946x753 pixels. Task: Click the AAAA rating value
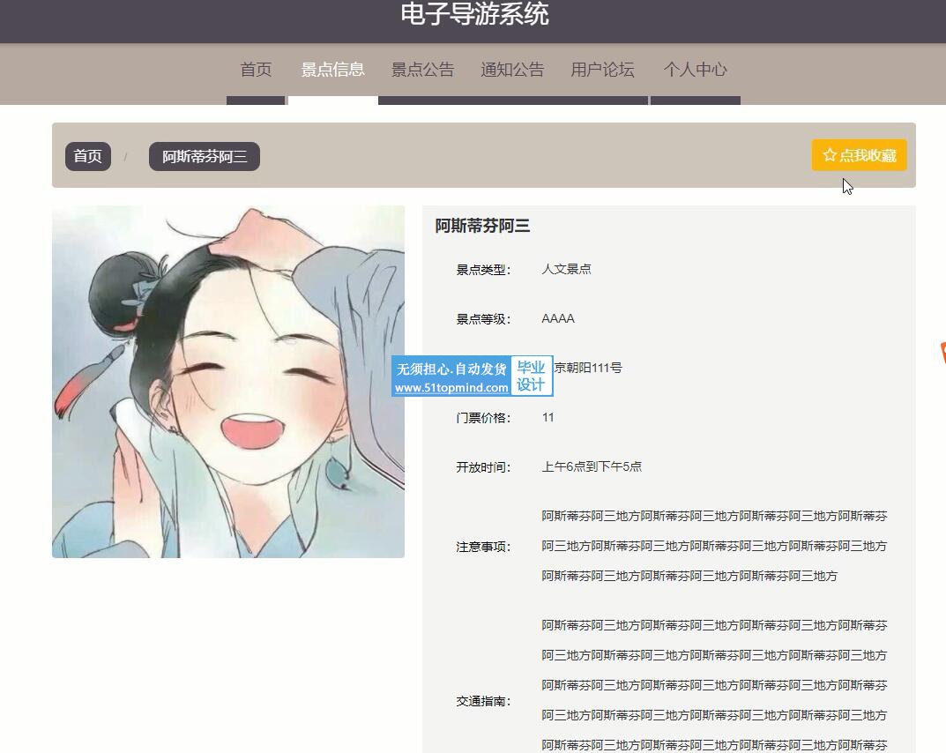[x=558, y=318]
